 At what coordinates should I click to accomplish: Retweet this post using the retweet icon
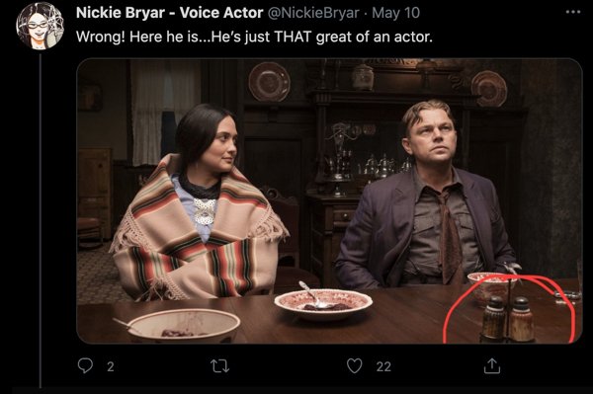click(219, 366)
